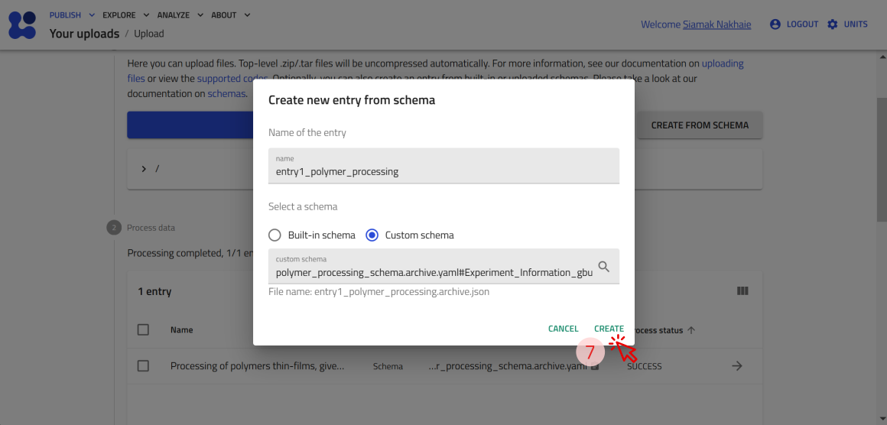Viewport: 887px width, 425px height.
Task: Click the LOGOUT account icon
Action: [x=775, y=24]
